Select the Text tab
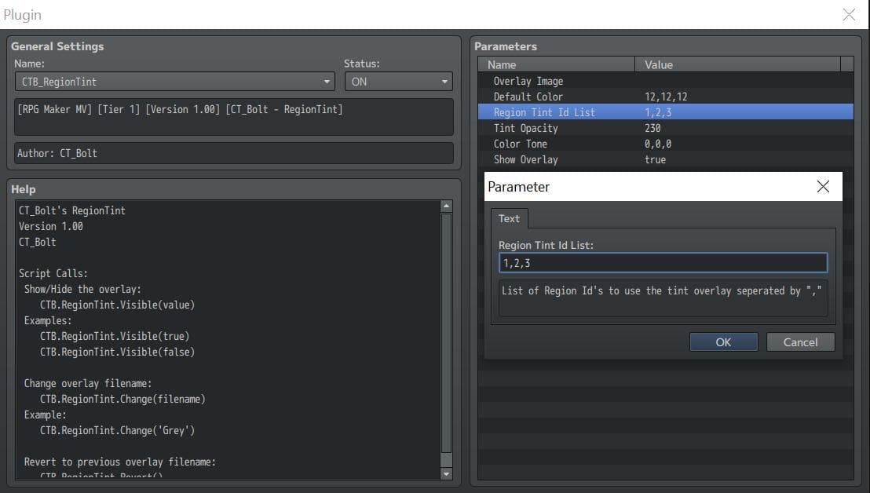The image size is (870, 493). point(510,218)
